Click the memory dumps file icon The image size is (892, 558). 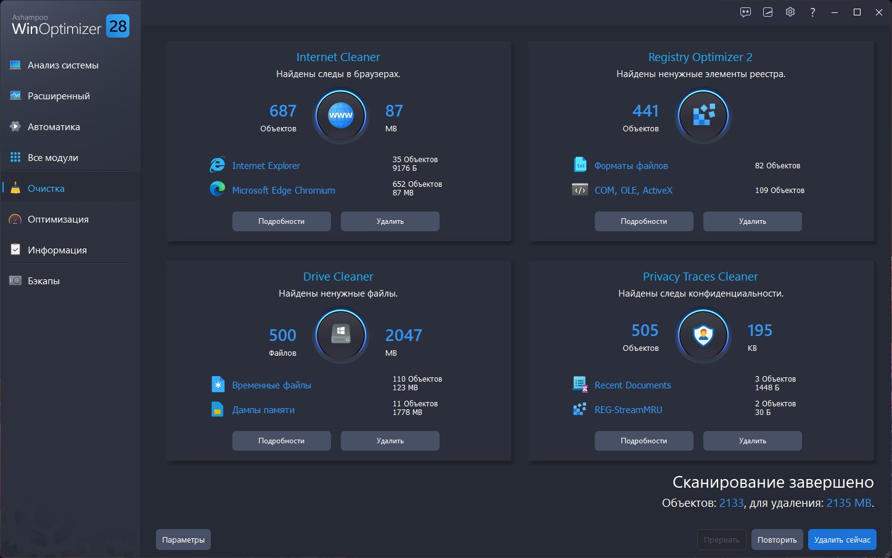coord(218,409)
